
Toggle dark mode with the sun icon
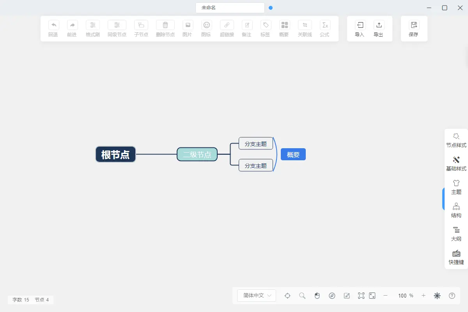437,296
